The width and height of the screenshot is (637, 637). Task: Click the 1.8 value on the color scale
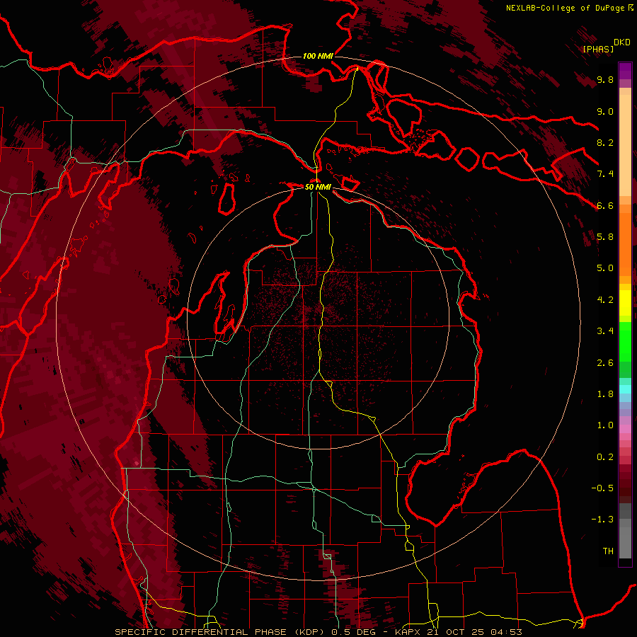[x=605, y=394]
